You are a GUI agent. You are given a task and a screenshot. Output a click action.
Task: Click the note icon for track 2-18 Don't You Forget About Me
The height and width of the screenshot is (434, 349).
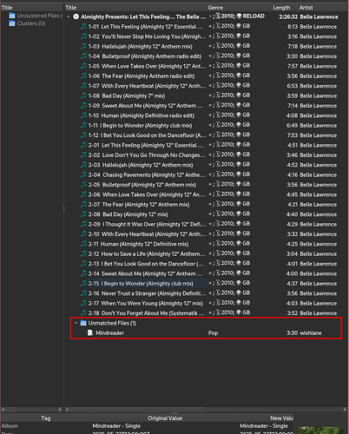click(x=83, y=312)
